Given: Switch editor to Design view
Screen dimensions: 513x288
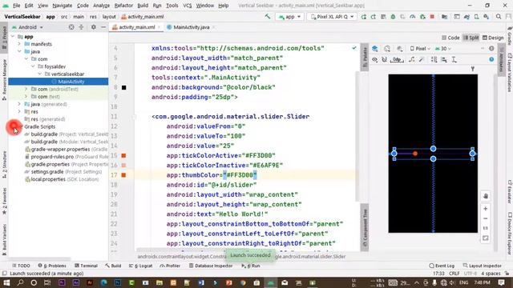Looking at the screenshot, I should coord(493,38).
